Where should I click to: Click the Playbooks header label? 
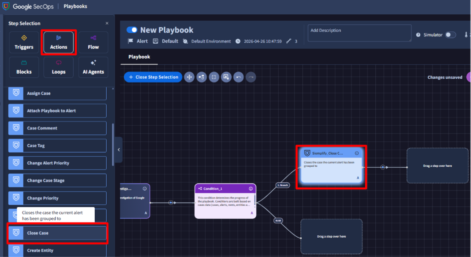pos(75,6)
